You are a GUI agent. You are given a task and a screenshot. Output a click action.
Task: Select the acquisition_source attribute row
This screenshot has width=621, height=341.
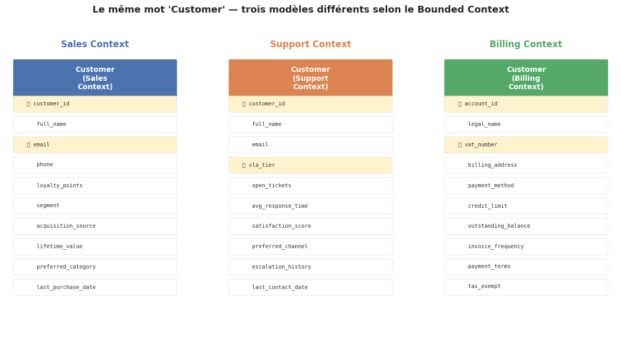pos(95,226)
